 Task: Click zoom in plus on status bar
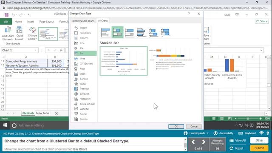(261, 119)
